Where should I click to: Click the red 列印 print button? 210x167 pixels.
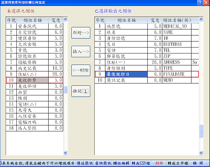[159, 163]
